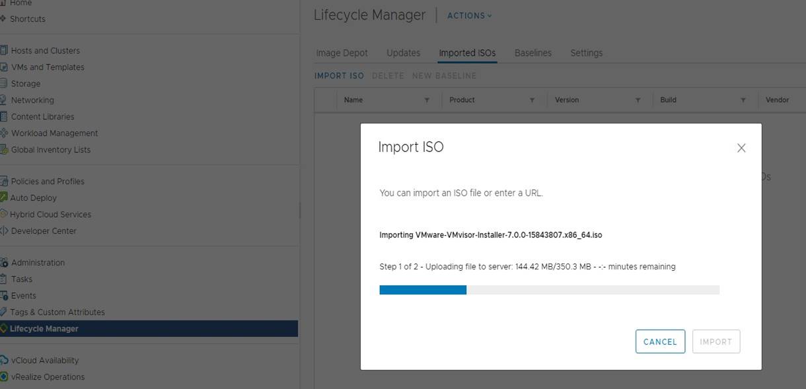806x389 pixels.
Task: Sort by the Product column header
Action: click(462, 100)
